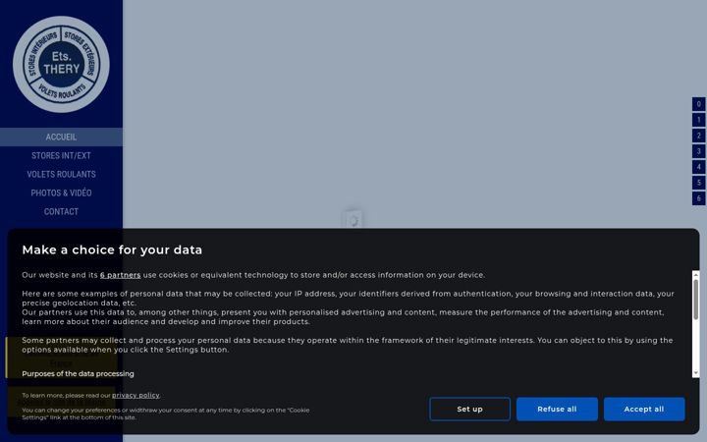Jump to slide 4 in pagination
This screenshot has height=442, width=707.
coord(699,167)
